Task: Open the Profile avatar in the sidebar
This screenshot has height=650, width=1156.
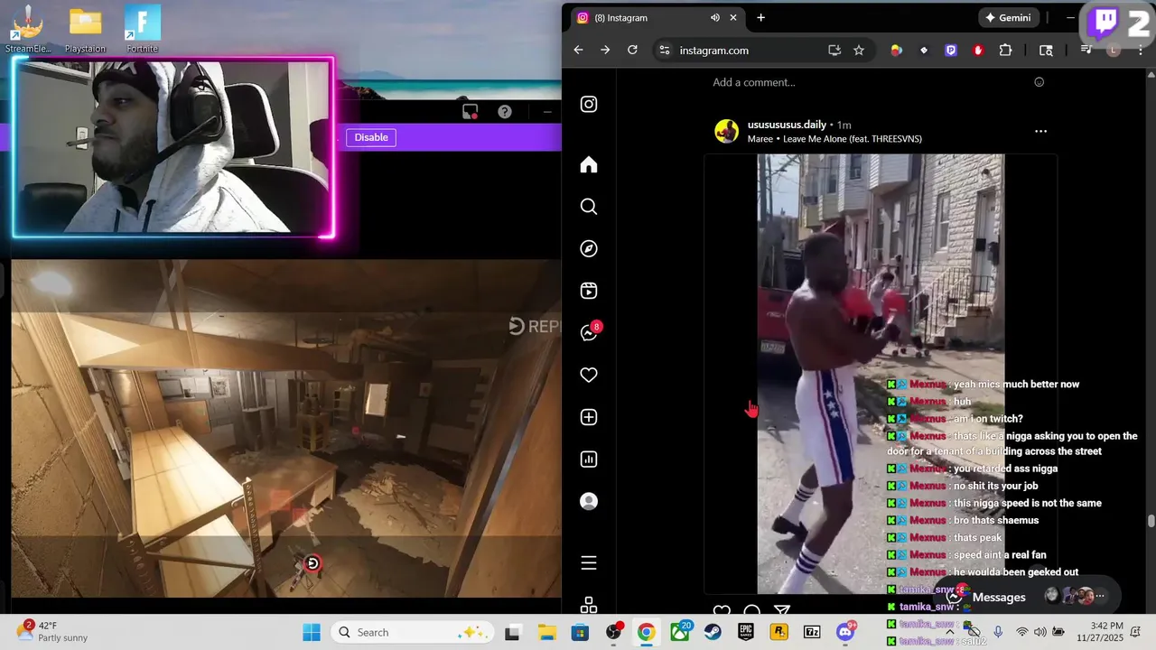Action: point(589,501)
